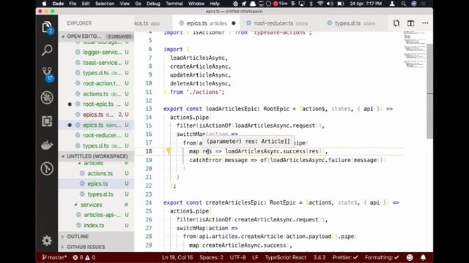
Task: Click line number 24 in gutter
Action: pyautogui.click(x=149, y=202)
